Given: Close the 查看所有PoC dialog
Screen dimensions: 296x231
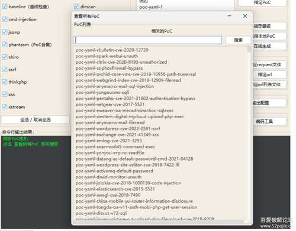Looking at the screenshot, I should 245,16.
